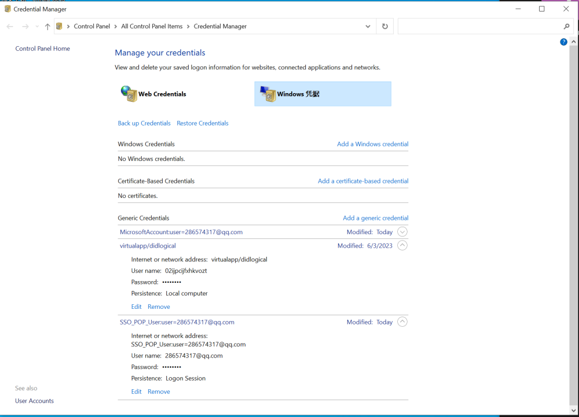This screenshot has height=417, width=579.
Task: Collapse the SSO_POP_User credential
Action: [x=402, y=322]
